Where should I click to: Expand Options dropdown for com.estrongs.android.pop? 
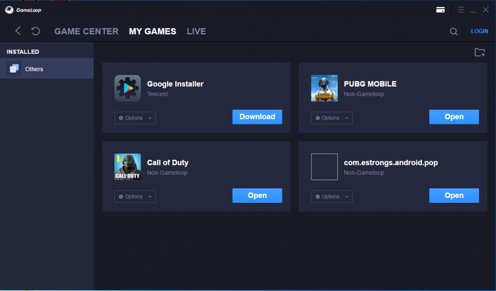331,197
